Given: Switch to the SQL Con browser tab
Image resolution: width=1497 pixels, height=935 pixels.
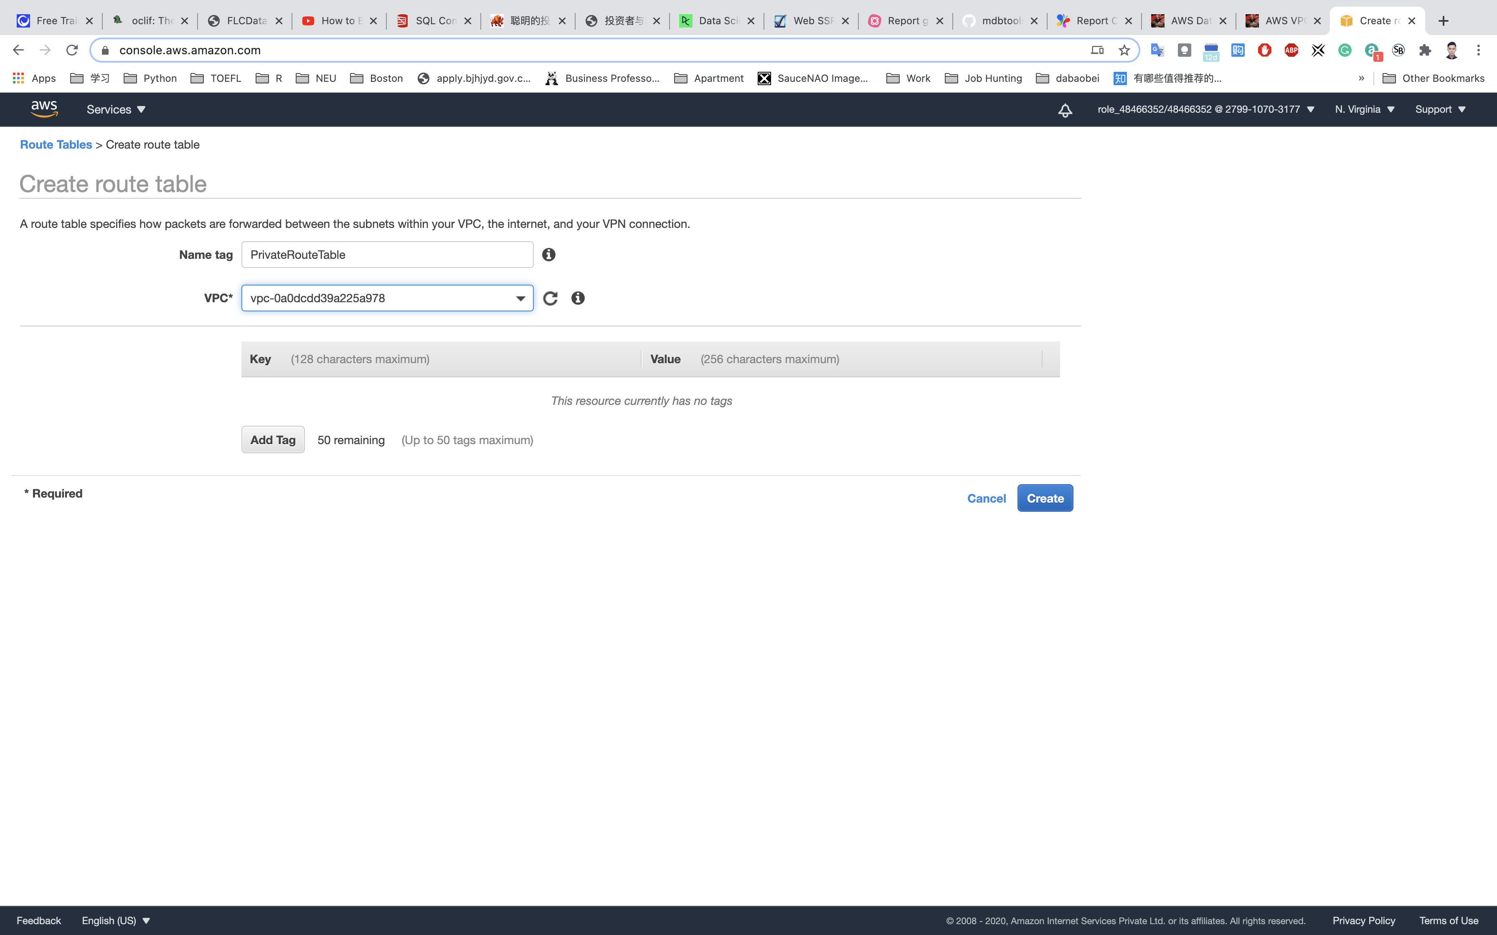Looking at the screenshot, I should 433,20.
